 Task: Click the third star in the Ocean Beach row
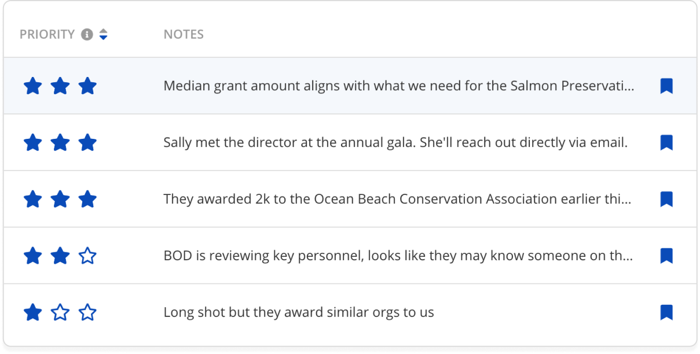[87, 200]
